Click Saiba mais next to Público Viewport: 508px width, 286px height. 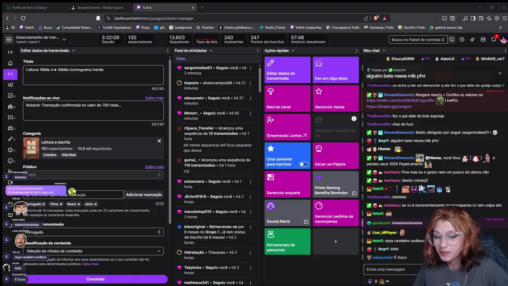(154, 167)
